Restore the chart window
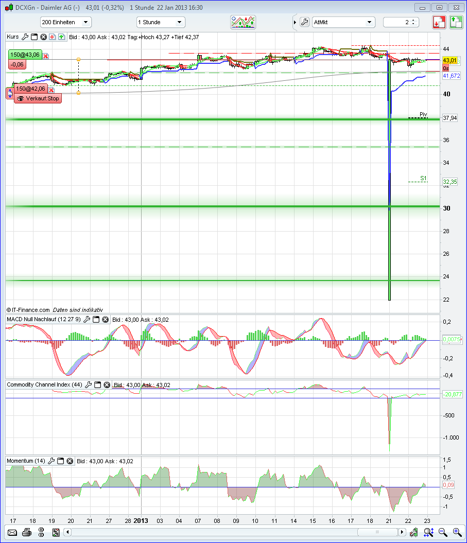Screen dimensions: 467x543 (439, 7)
